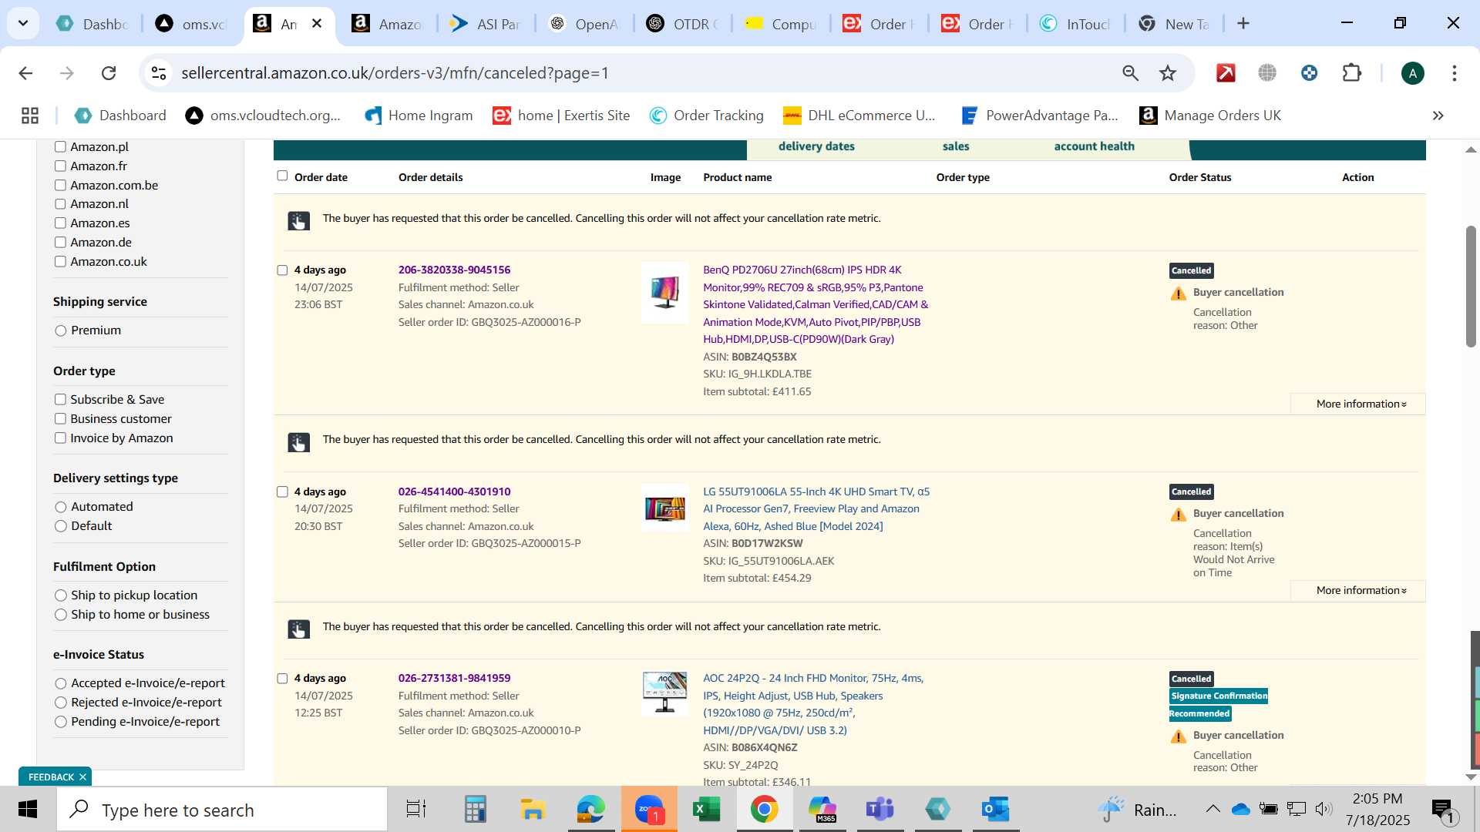Open the Home Ingram bookmark
Image resolution: width=1480 pixels, height=832 pixels.
point(419,116)
